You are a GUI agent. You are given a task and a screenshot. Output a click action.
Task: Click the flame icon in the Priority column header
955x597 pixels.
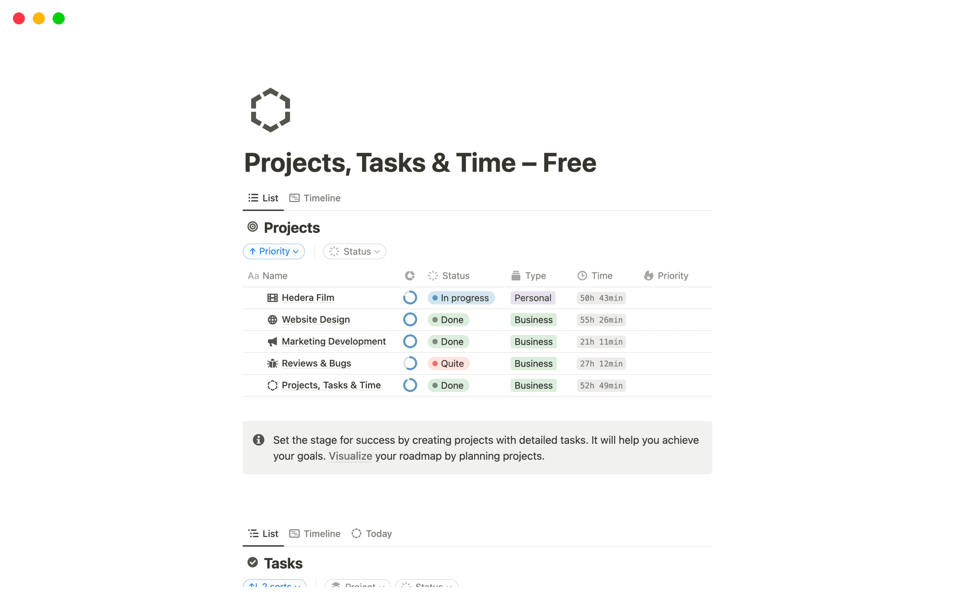click(x=648, y=275)
